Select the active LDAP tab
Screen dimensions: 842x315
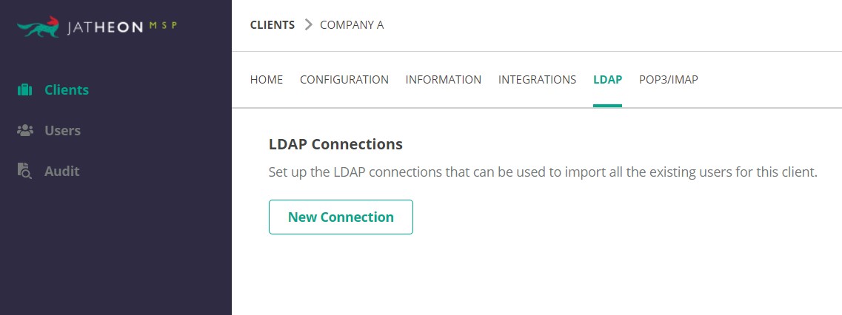coord(607,80)
